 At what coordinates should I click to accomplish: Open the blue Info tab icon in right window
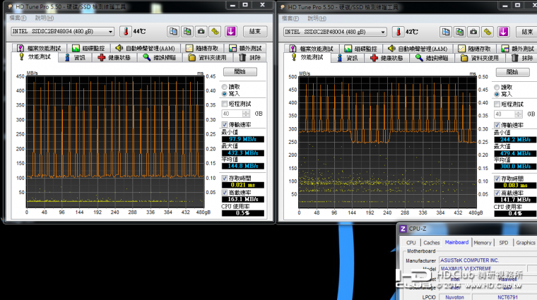[x=339, y=58]
